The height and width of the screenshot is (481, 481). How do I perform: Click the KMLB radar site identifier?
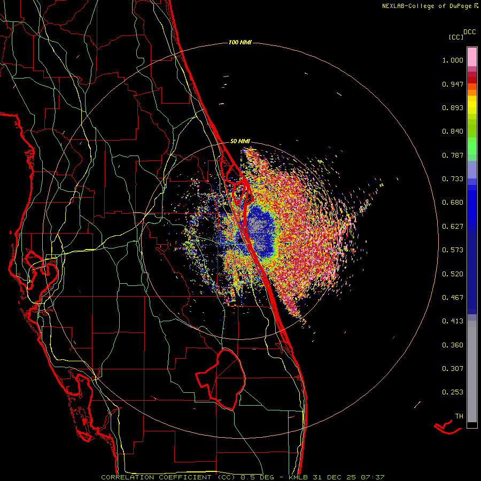(299, 477)
